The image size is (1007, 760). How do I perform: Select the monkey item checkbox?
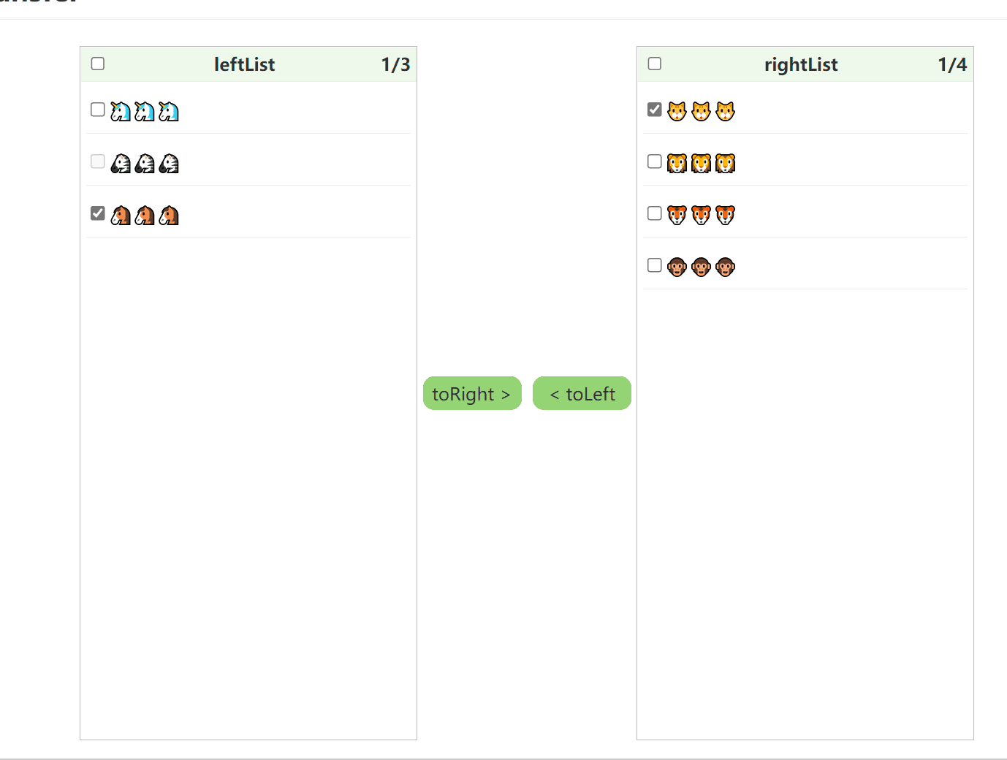655,265
